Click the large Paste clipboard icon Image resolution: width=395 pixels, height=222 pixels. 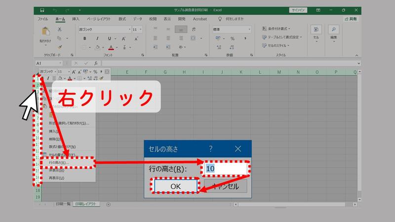(45, 32)
